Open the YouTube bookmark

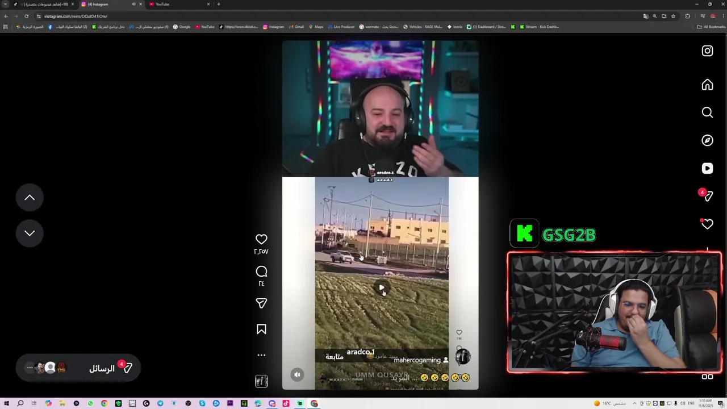coord(205,27)
